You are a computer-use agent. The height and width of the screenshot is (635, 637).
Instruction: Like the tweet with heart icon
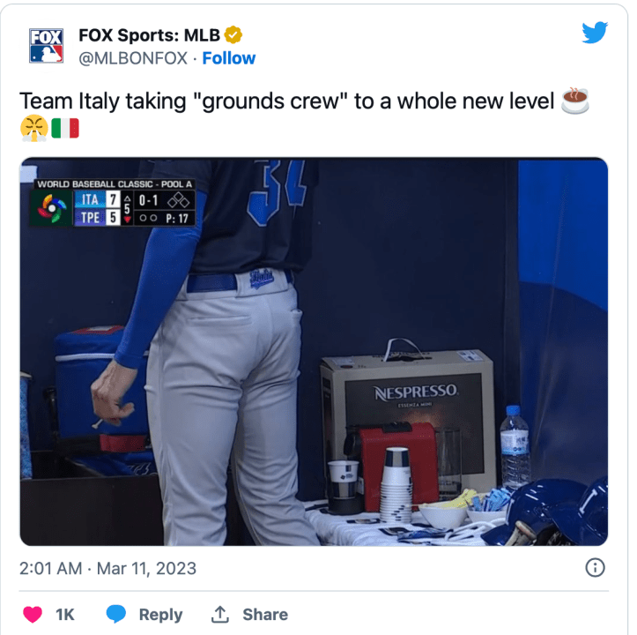pos(33,614)
